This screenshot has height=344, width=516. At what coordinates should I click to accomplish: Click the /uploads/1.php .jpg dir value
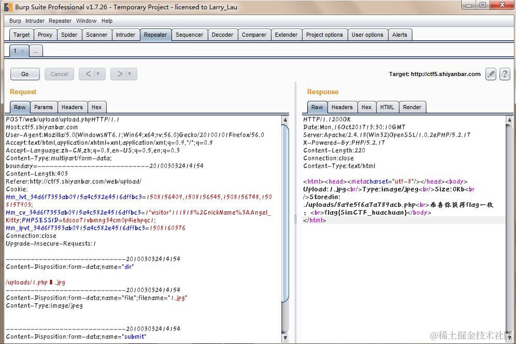click(36, 282)
